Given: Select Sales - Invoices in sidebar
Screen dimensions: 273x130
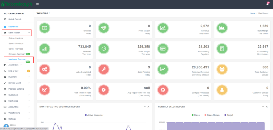Looking at the screenshot, I should tap(15, 38).
